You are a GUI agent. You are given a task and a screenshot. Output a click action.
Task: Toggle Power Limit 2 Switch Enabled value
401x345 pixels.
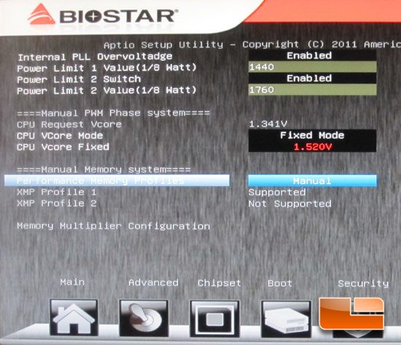pos(312,78)
